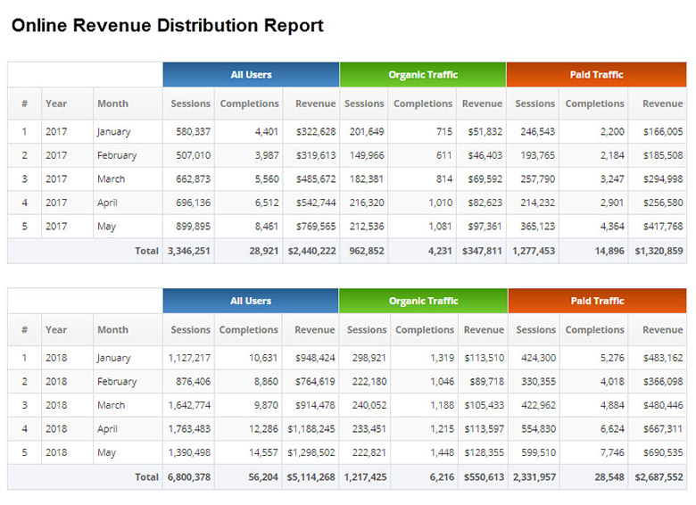Viewport: 696px width, 505px height.
Task: Select the January 2017 month cell
Action: tap(113, 132)
